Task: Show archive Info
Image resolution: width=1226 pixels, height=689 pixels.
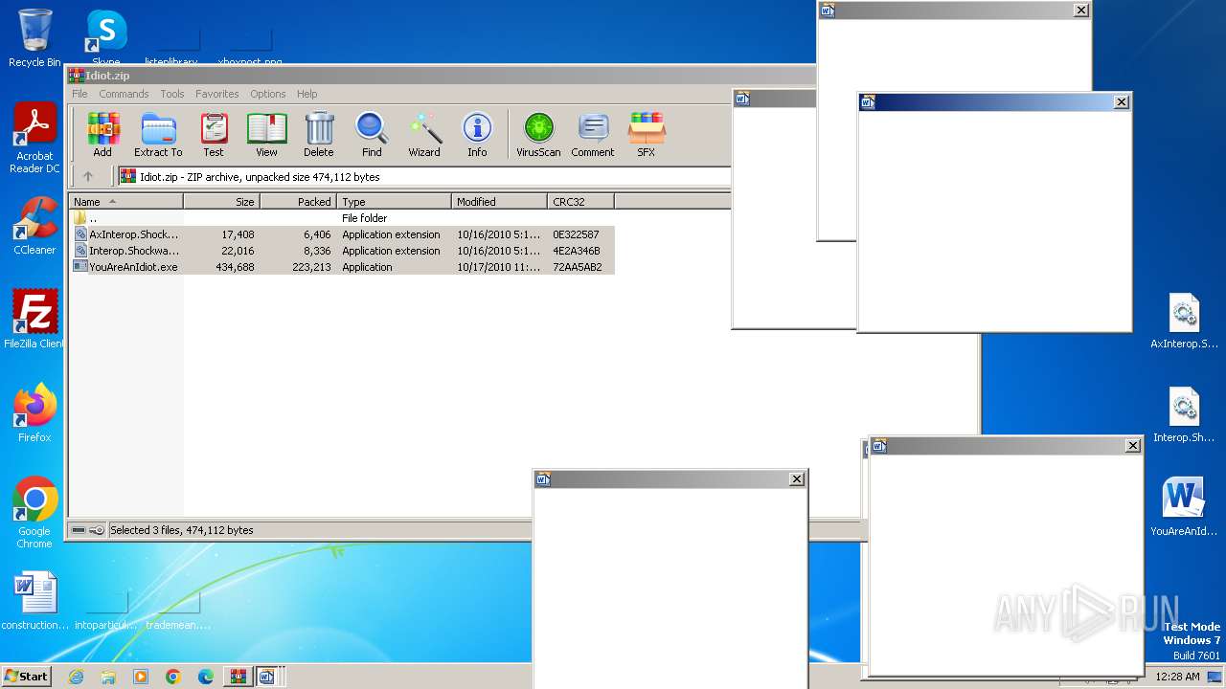Action: pyautogui.click(x=477, y=134)
